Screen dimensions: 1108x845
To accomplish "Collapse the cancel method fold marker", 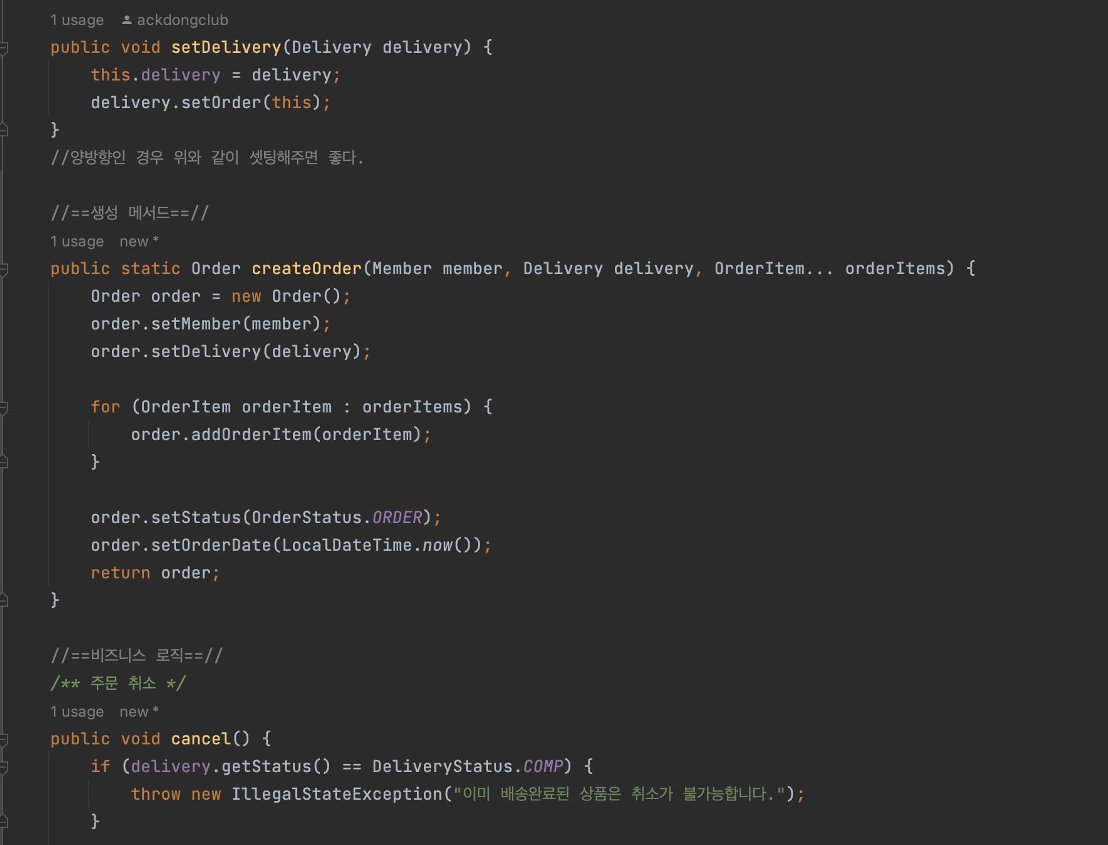I will click(4, 739).
